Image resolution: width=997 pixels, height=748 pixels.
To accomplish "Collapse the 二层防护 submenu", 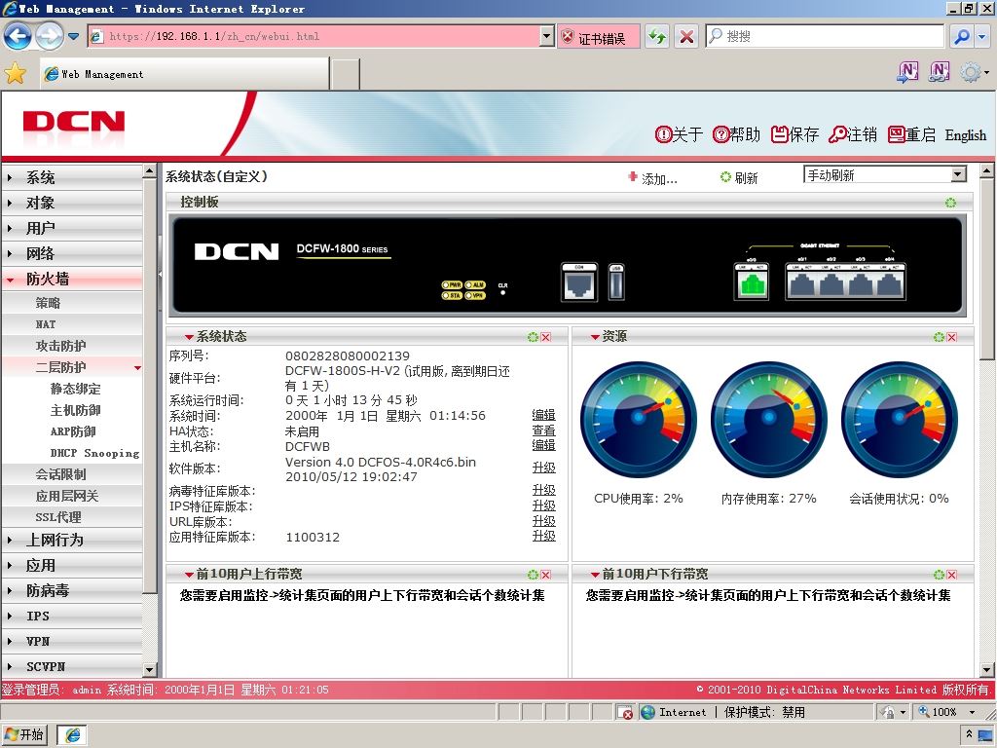I will 71,367.
